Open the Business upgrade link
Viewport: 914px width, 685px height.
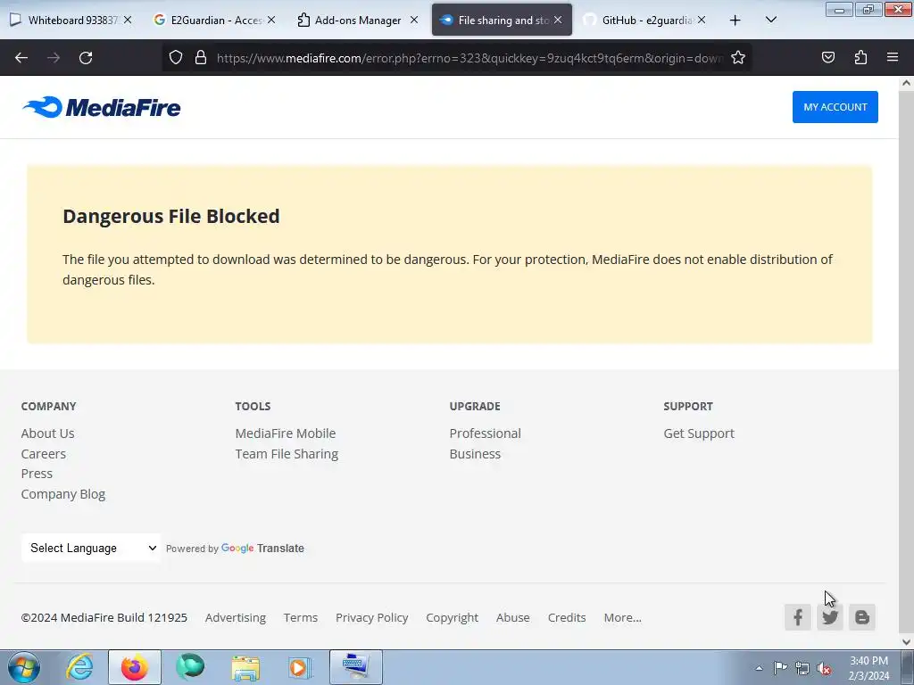tap(475, 454)
